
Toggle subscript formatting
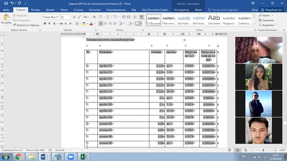66,24
